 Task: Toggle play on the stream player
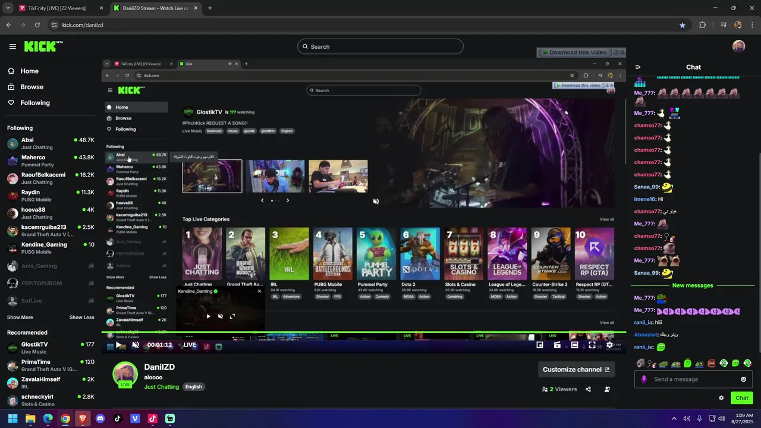[x=119, y=345]
